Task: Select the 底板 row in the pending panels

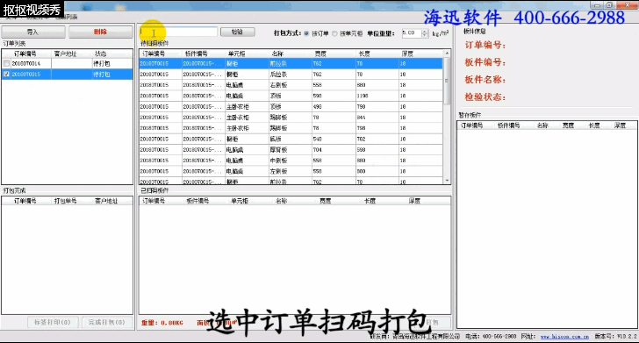Action: pyautogui.click(x=291, y=139)
